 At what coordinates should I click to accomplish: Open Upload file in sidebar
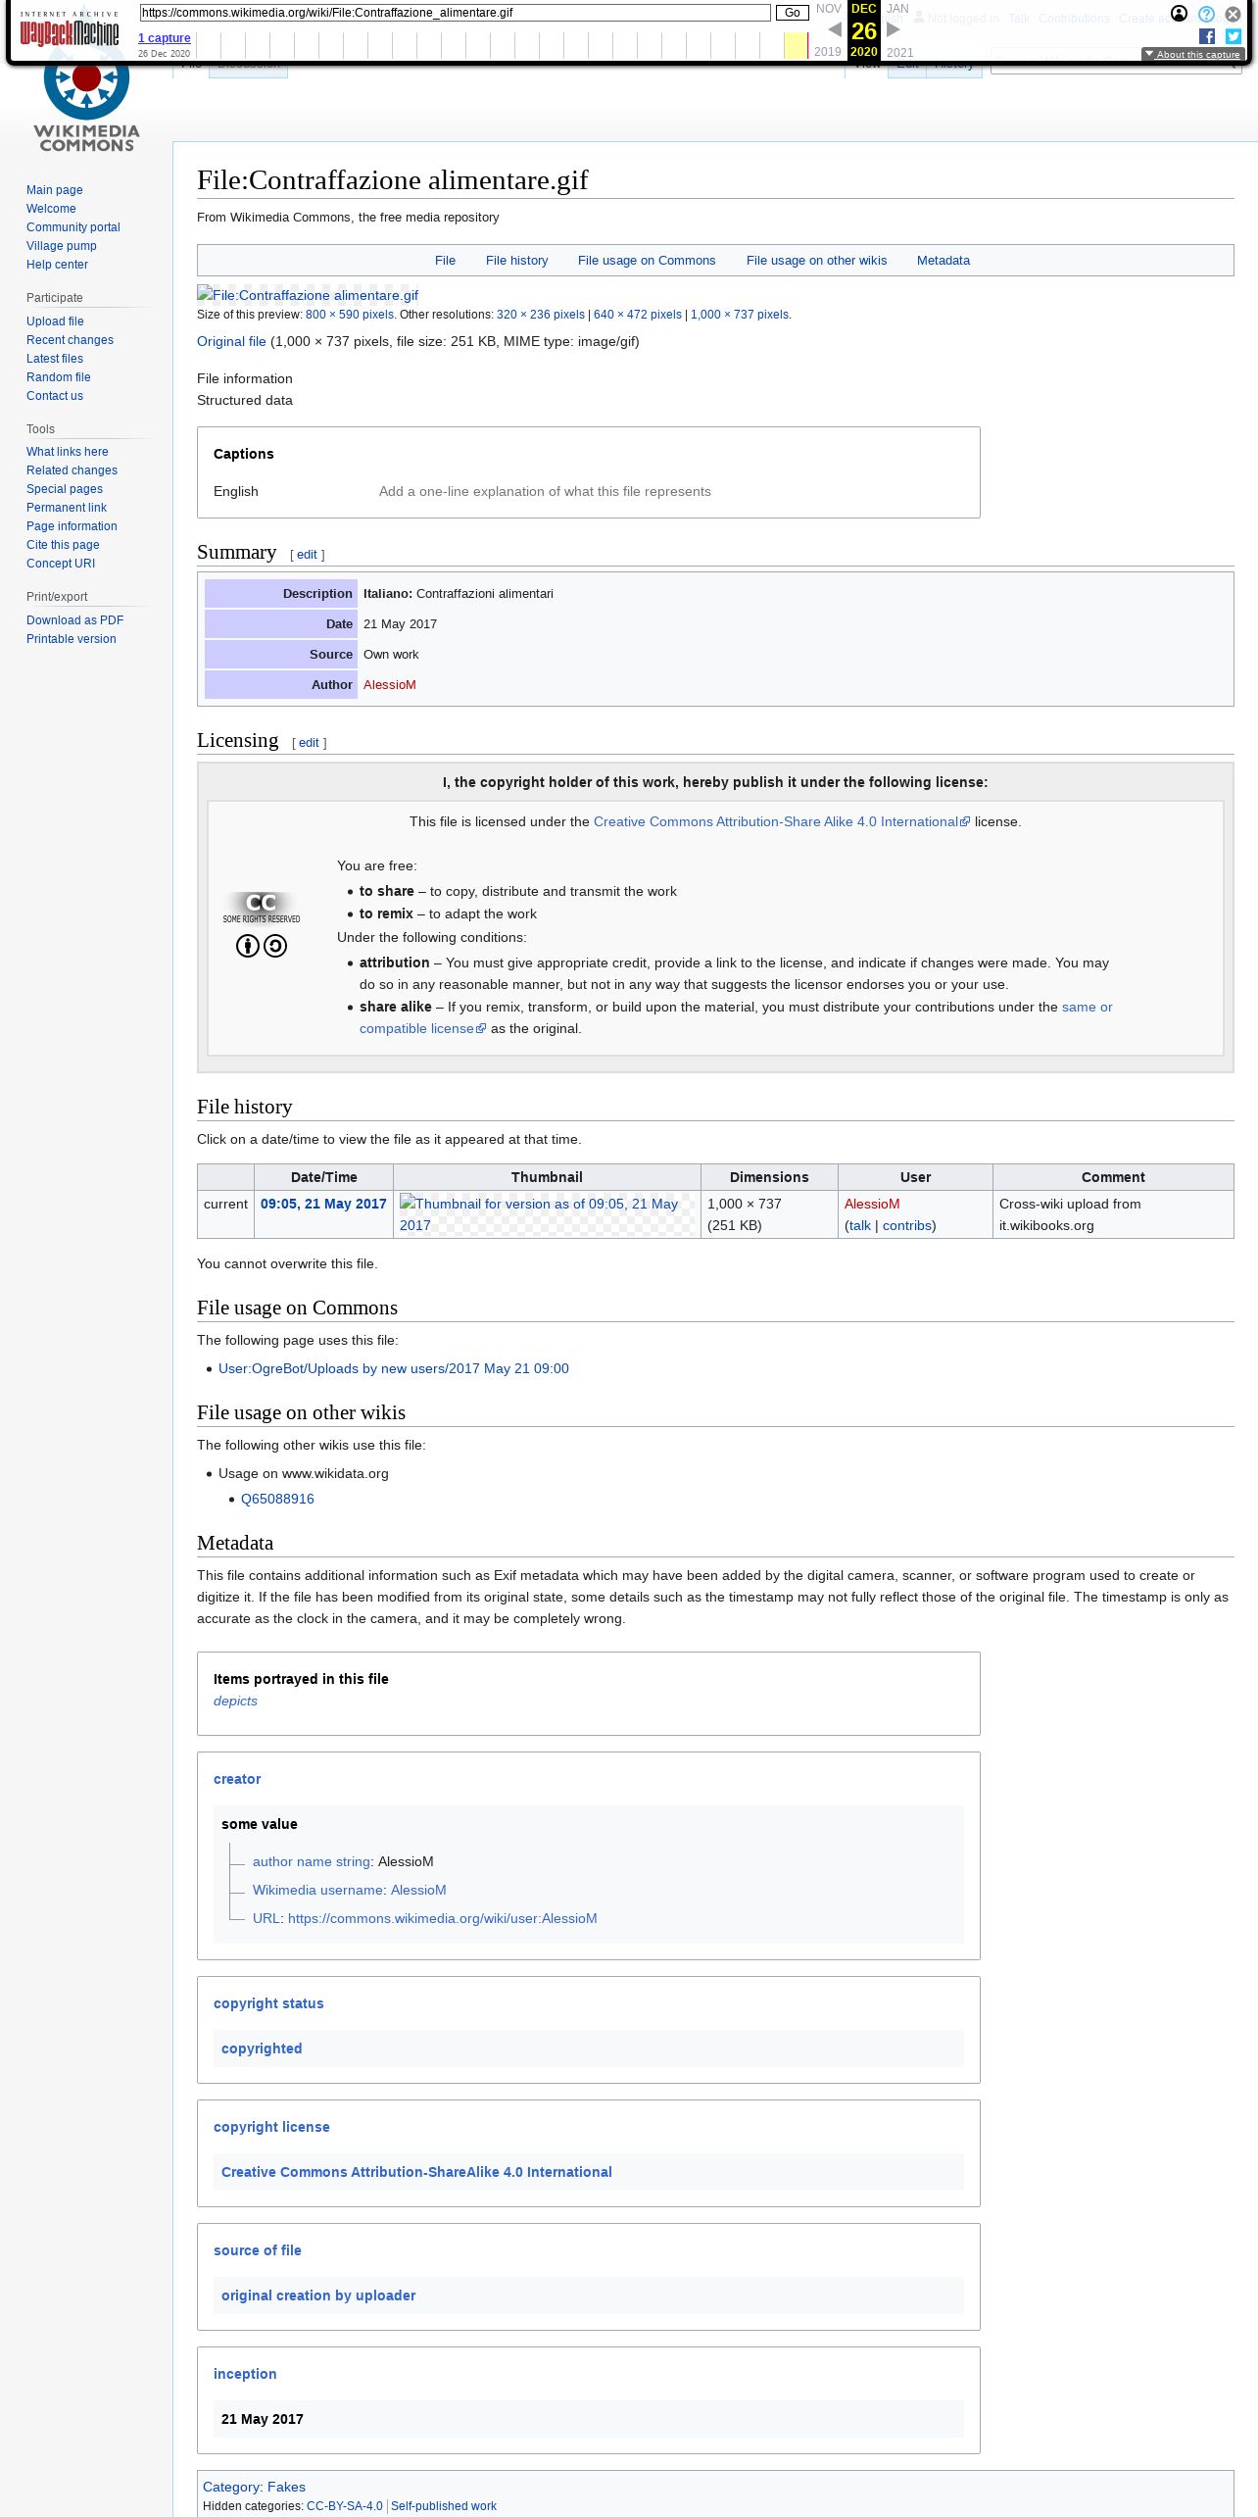click(x=55, y=321)
